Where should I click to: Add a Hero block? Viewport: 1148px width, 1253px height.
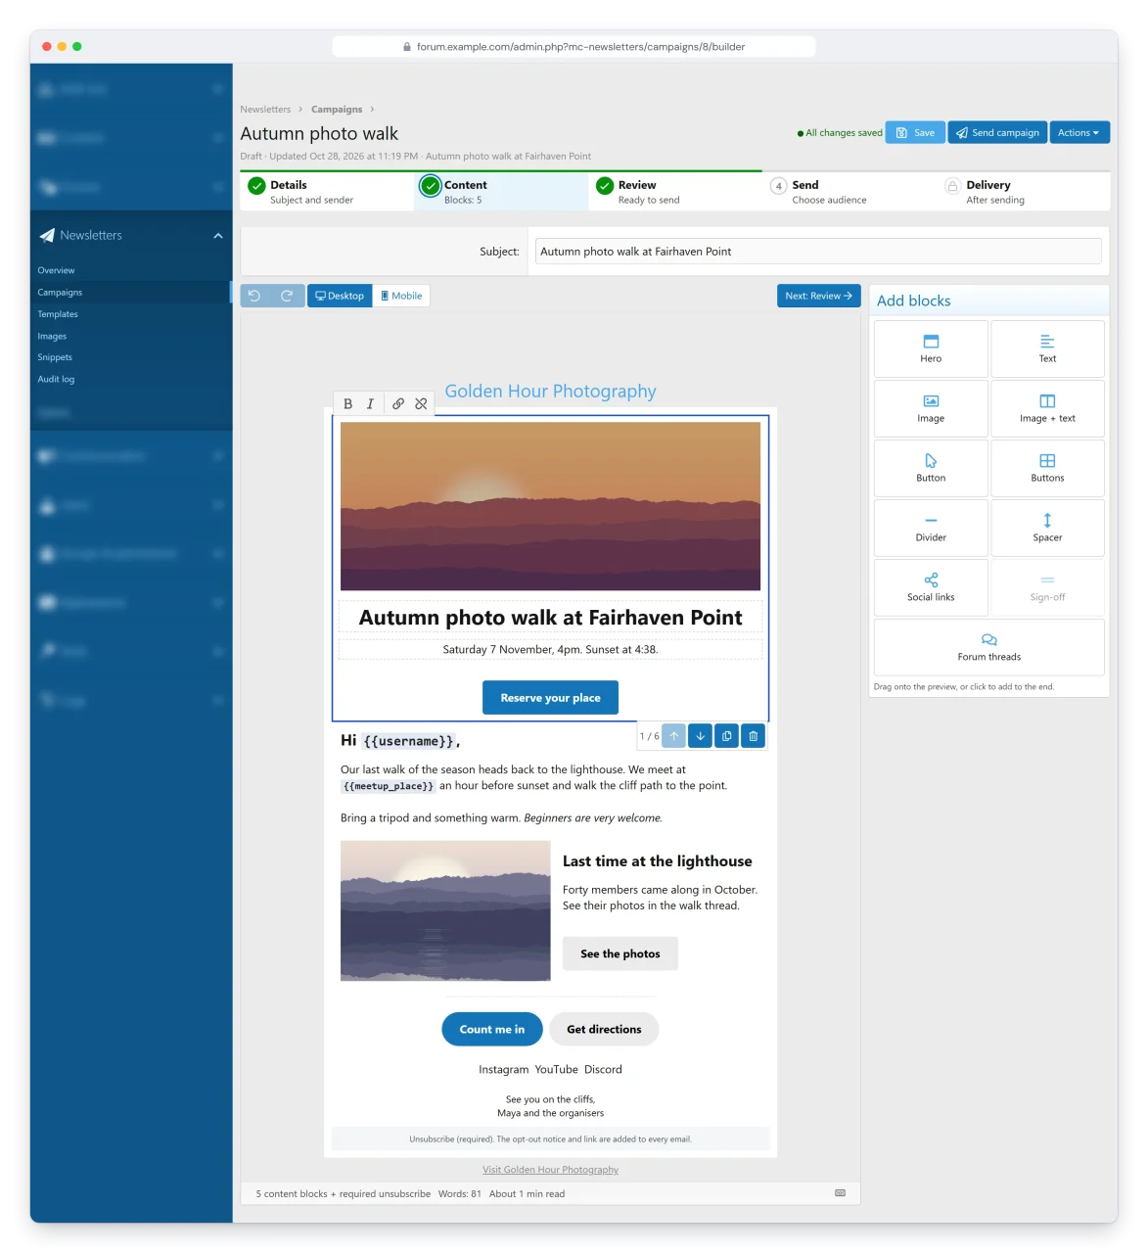[931, 348]
